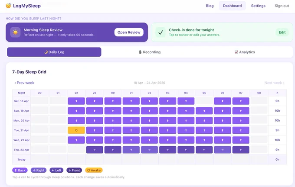Select the Daily Log tab
This screenshot has width=295, height=187.
click(54, 52)
